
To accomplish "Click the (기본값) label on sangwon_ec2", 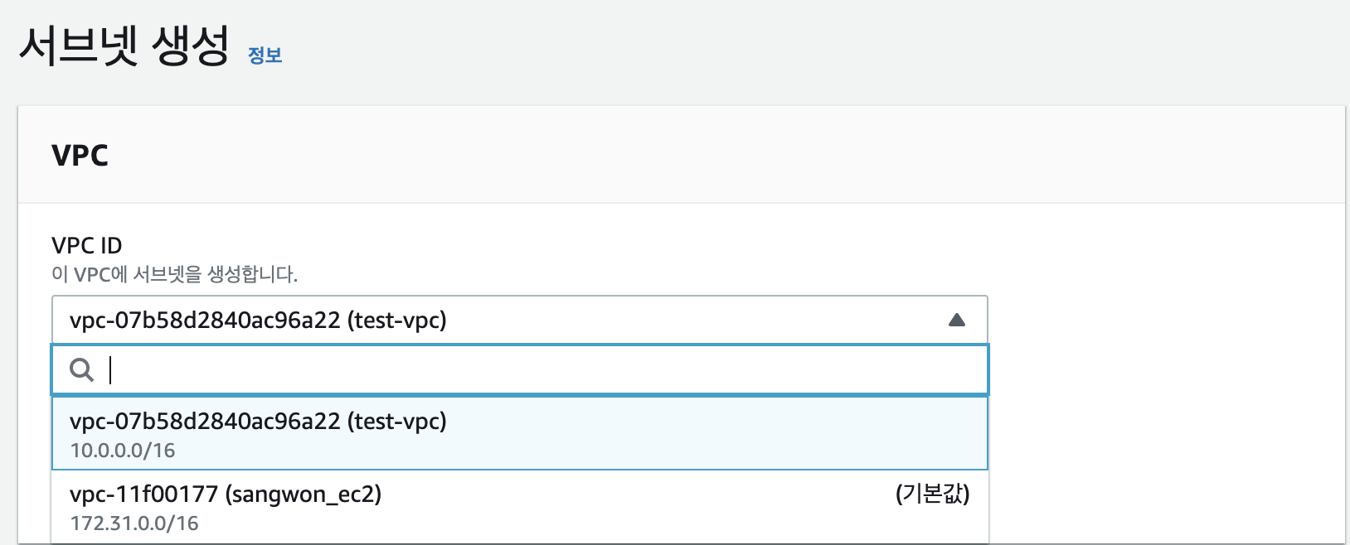I will 932,494.
